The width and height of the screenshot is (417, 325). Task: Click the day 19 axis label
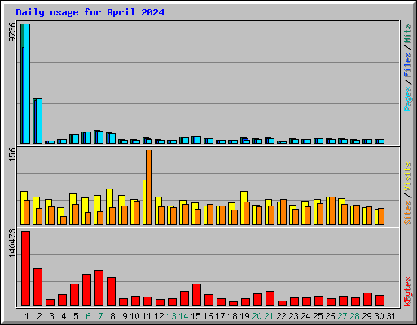pyautogui.click(x=244, y=316)
